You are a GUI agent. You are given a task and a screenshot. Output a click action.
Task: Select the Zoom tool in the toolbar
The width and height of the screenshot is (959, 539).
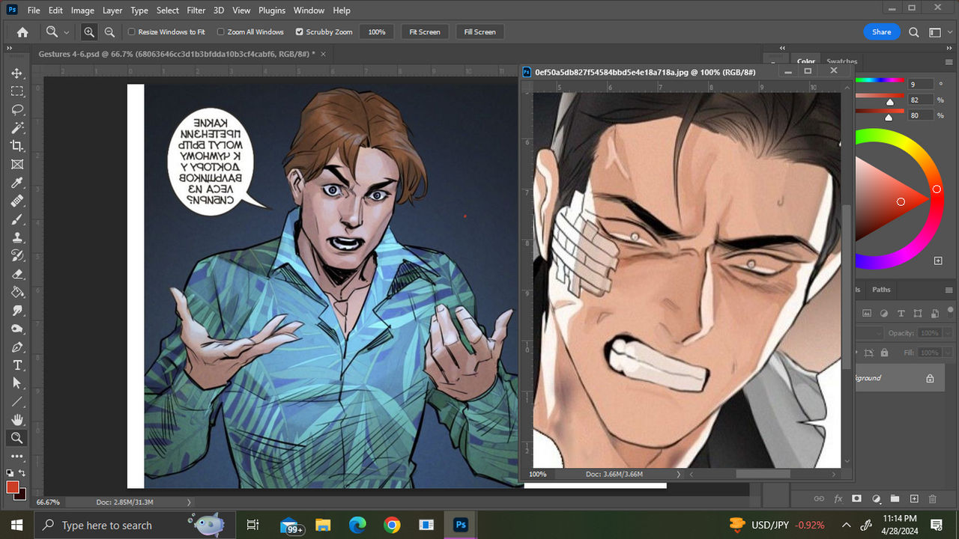[17, 438]
